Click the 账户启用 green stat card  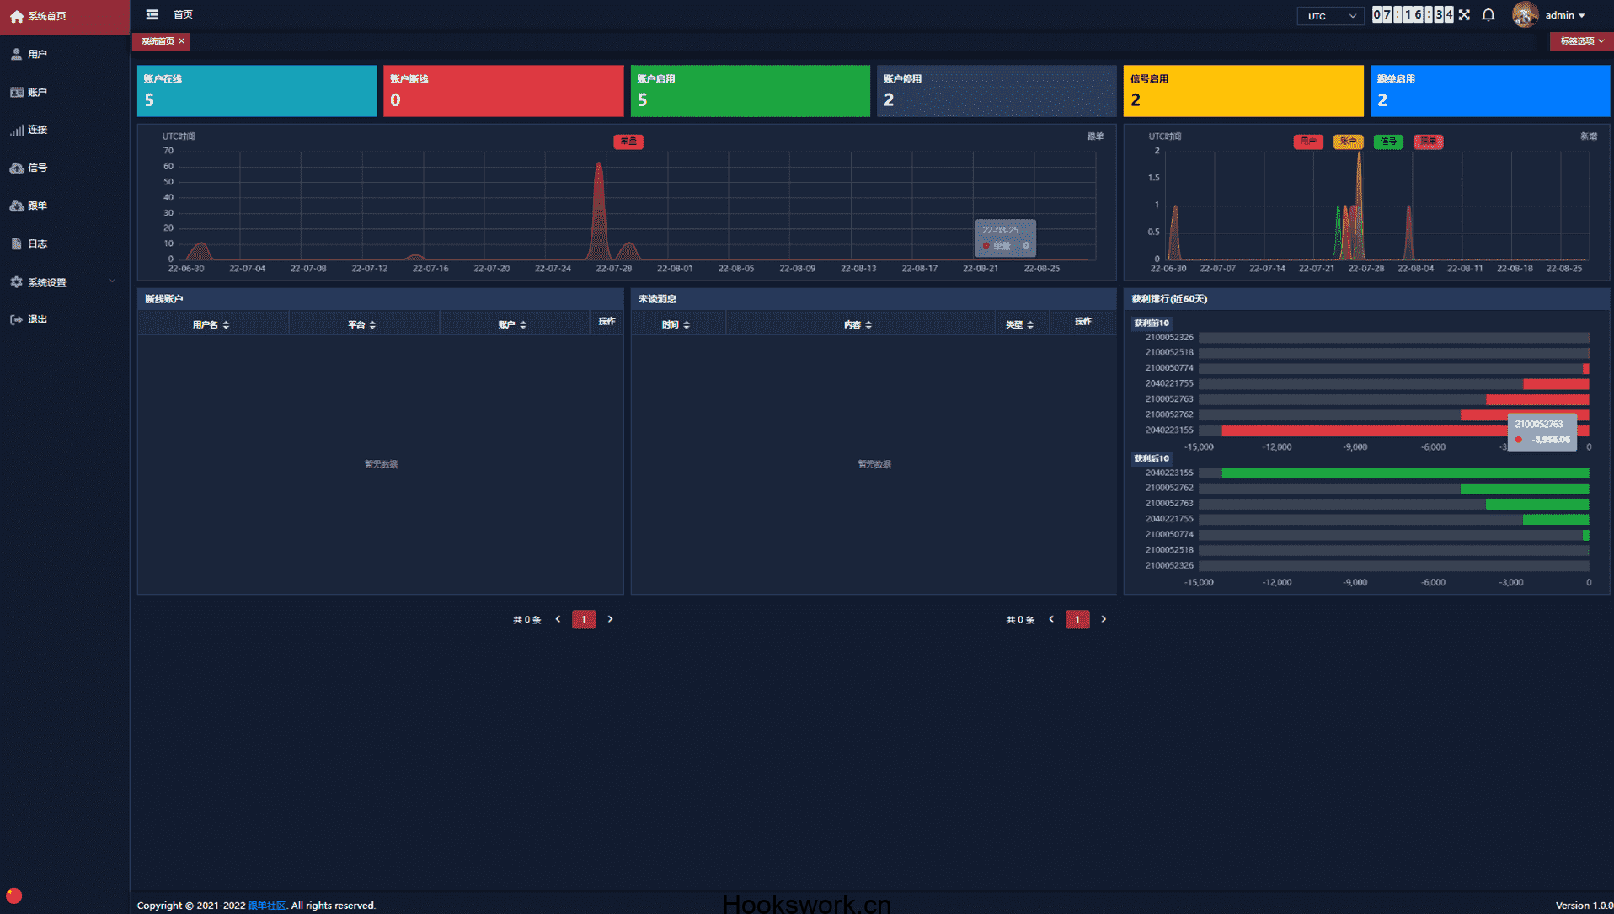[x=750, y=90]
